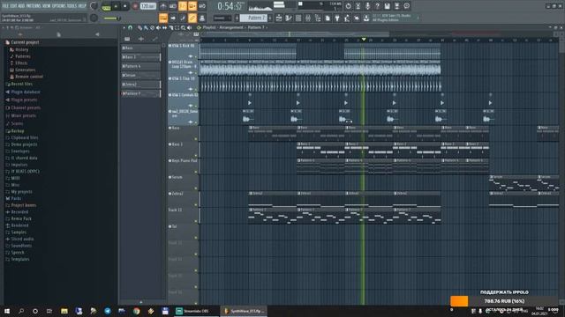
Task: Click the record button in transport
Action: tap(135, 6)
